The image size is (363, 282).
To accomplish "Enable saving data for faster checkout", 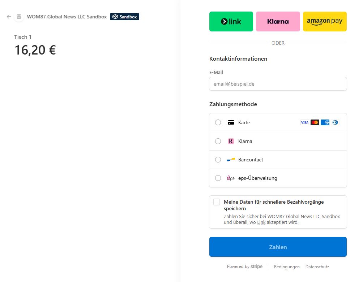I will (217, 202).
